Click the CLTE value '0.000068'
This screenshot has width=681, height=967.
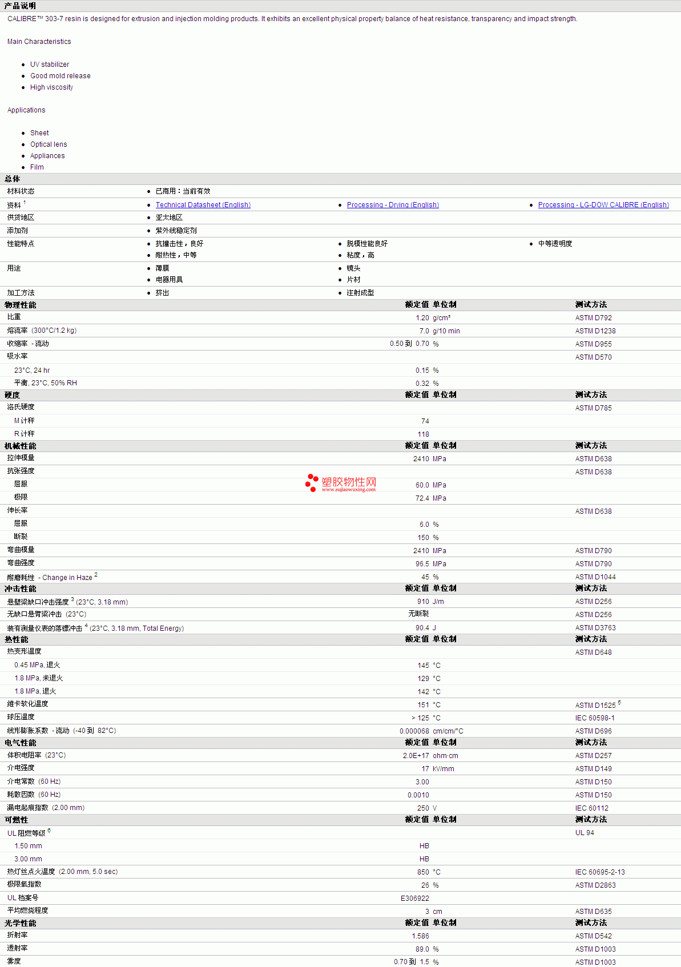[414, 731]
